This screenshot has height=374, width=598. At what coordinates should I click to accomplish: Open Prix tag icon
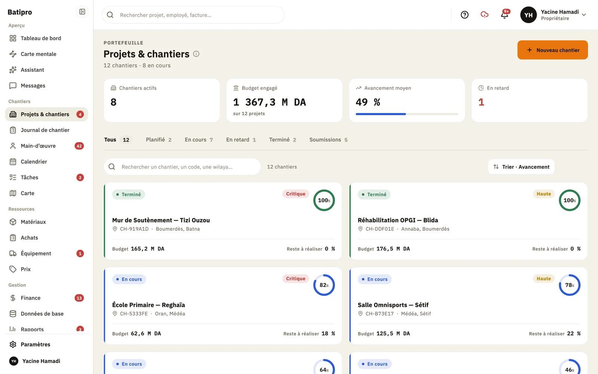pos(13,269)
